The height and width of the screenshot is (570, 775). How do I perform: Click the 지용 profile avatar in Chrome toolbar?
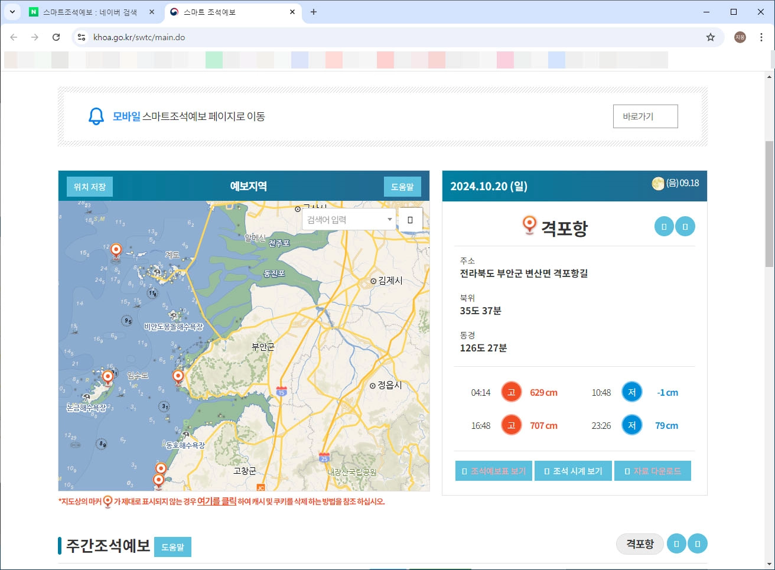[740, 37]
